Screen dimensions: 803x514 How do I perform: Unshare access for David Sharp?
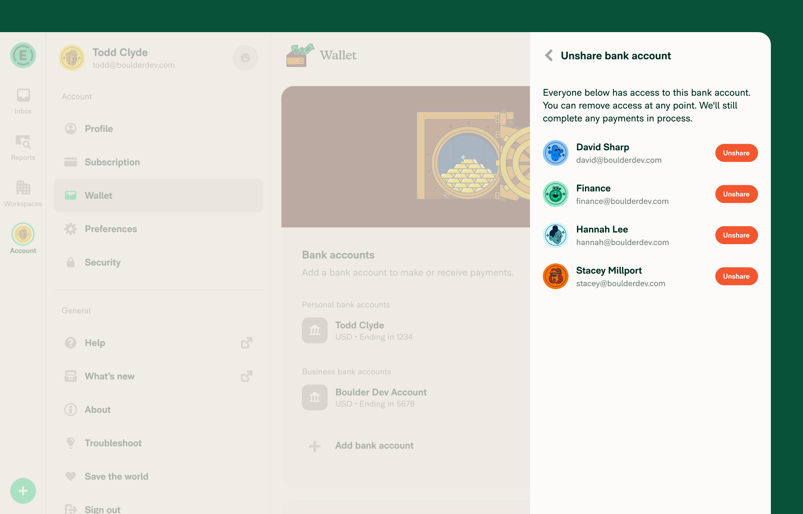click(736, 153)
